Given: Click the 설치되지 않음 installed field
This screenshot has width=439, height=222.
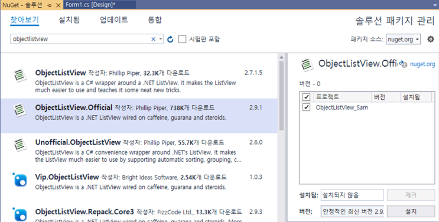Looking at the screenshot, I should 353,195.
